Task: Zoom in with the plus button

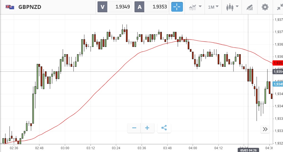Action: tap(147, 128)
